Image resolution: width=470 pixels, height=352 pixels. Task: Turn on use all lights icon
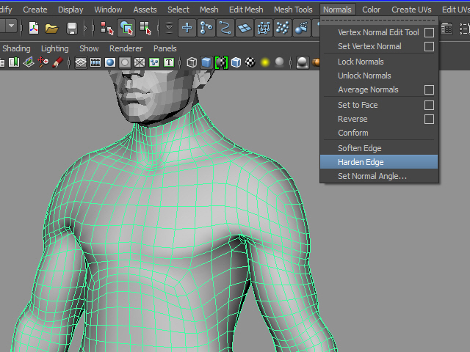265,62
